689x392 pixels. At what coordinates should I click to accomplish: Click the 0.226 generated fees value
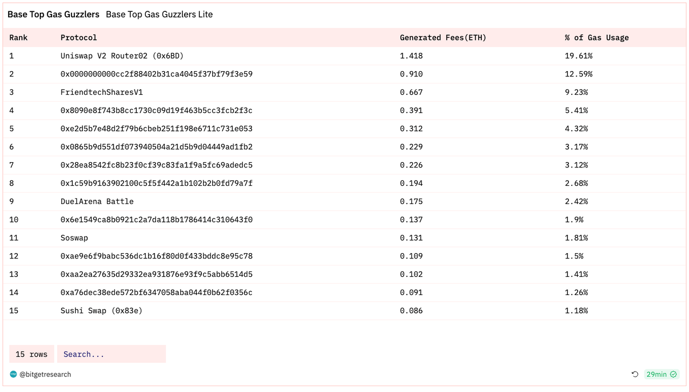[411, 165]
